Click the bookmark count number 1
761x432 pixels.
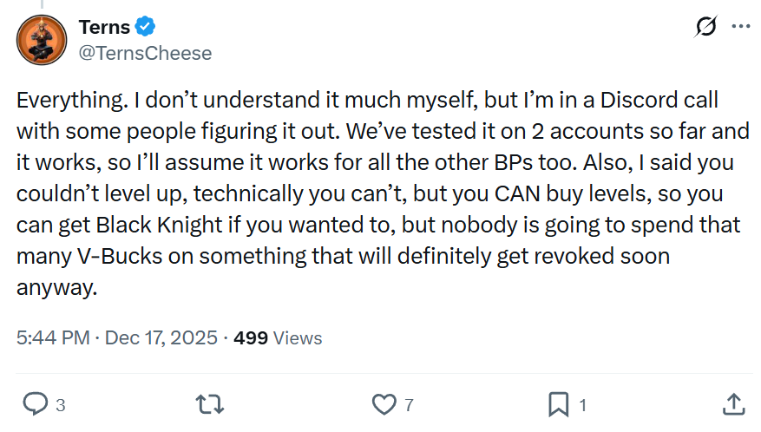[582, 404]
